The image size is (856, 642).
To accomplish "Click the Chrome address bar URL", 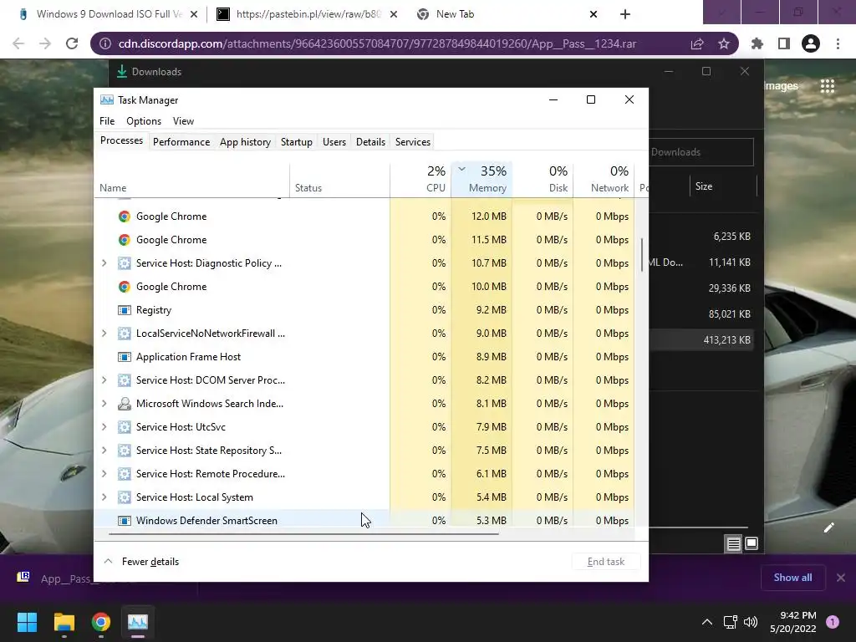I will 377,43.
